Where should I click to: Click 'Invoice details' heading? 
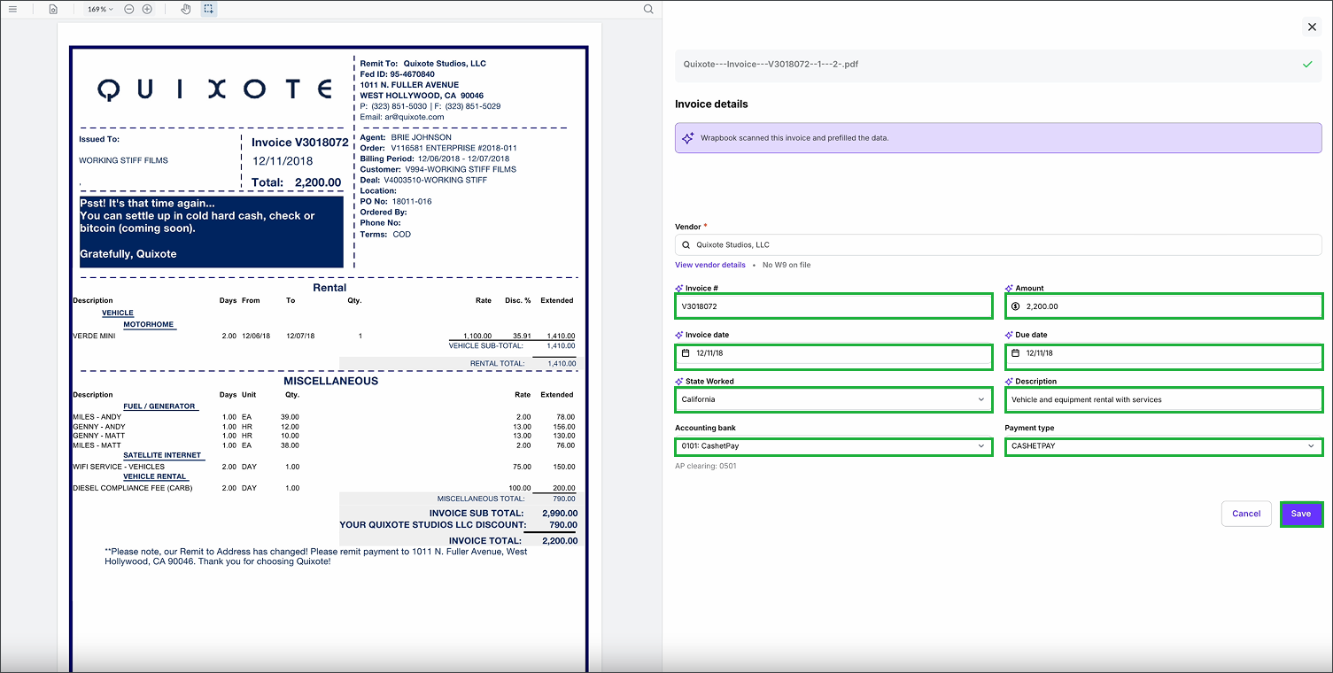coord(711,104)
